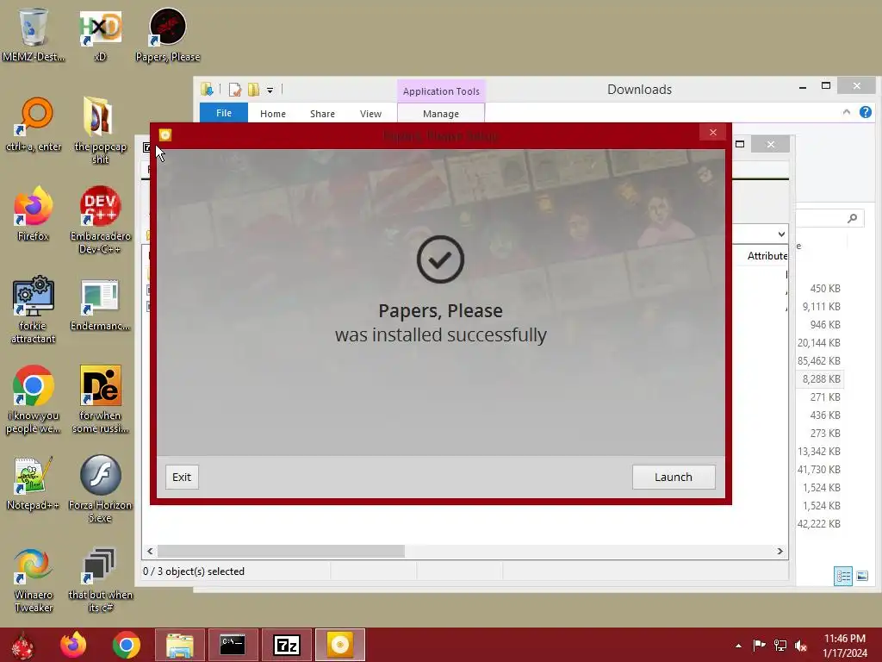Screen dimensions: 882x662
Task: Open the View ribbon tab
Action: tap(370, 114)
